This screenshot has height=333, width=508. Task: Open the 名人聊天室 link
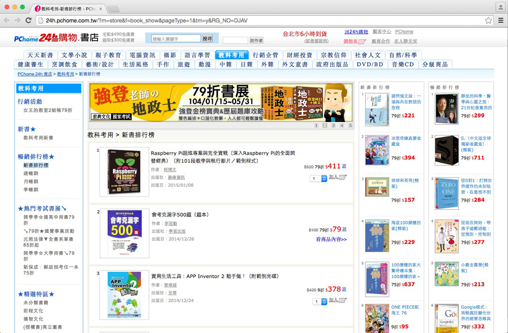(x=406, y=41)
